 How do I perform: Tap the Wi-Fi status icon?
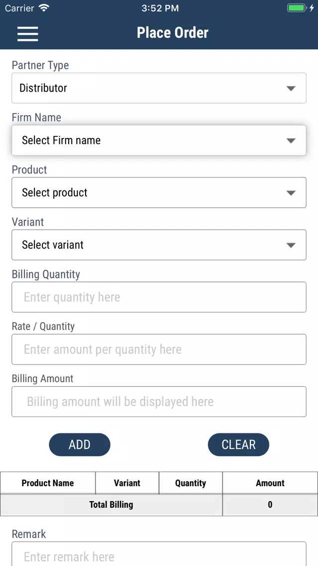pos(44,8)
